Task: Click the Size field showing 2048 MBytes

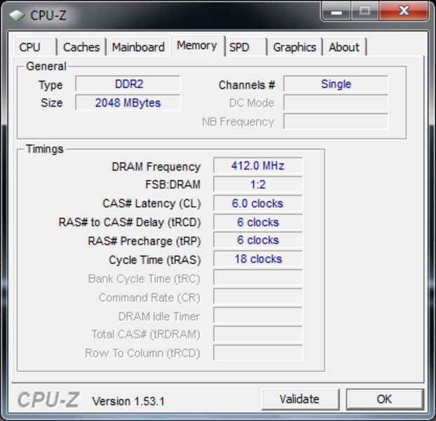Action: (128, 102)
